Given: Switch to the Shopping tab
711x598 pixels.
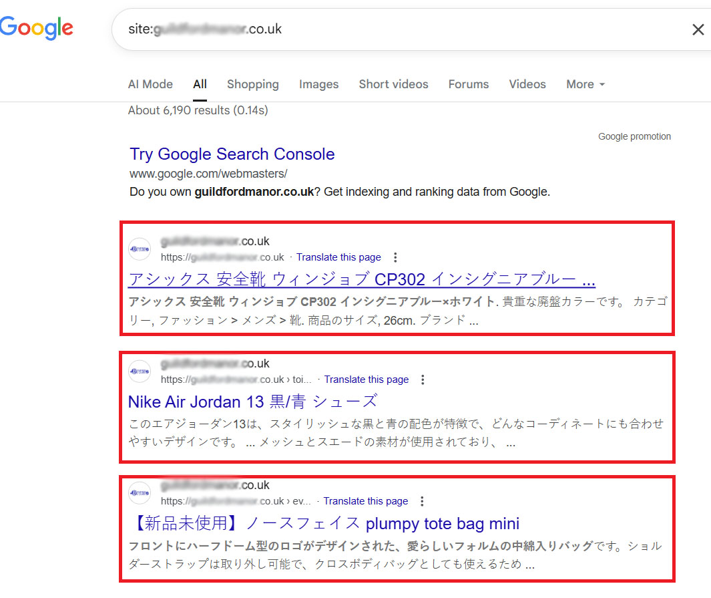Looking at the screenshot, I should click(x=252, y=84).
